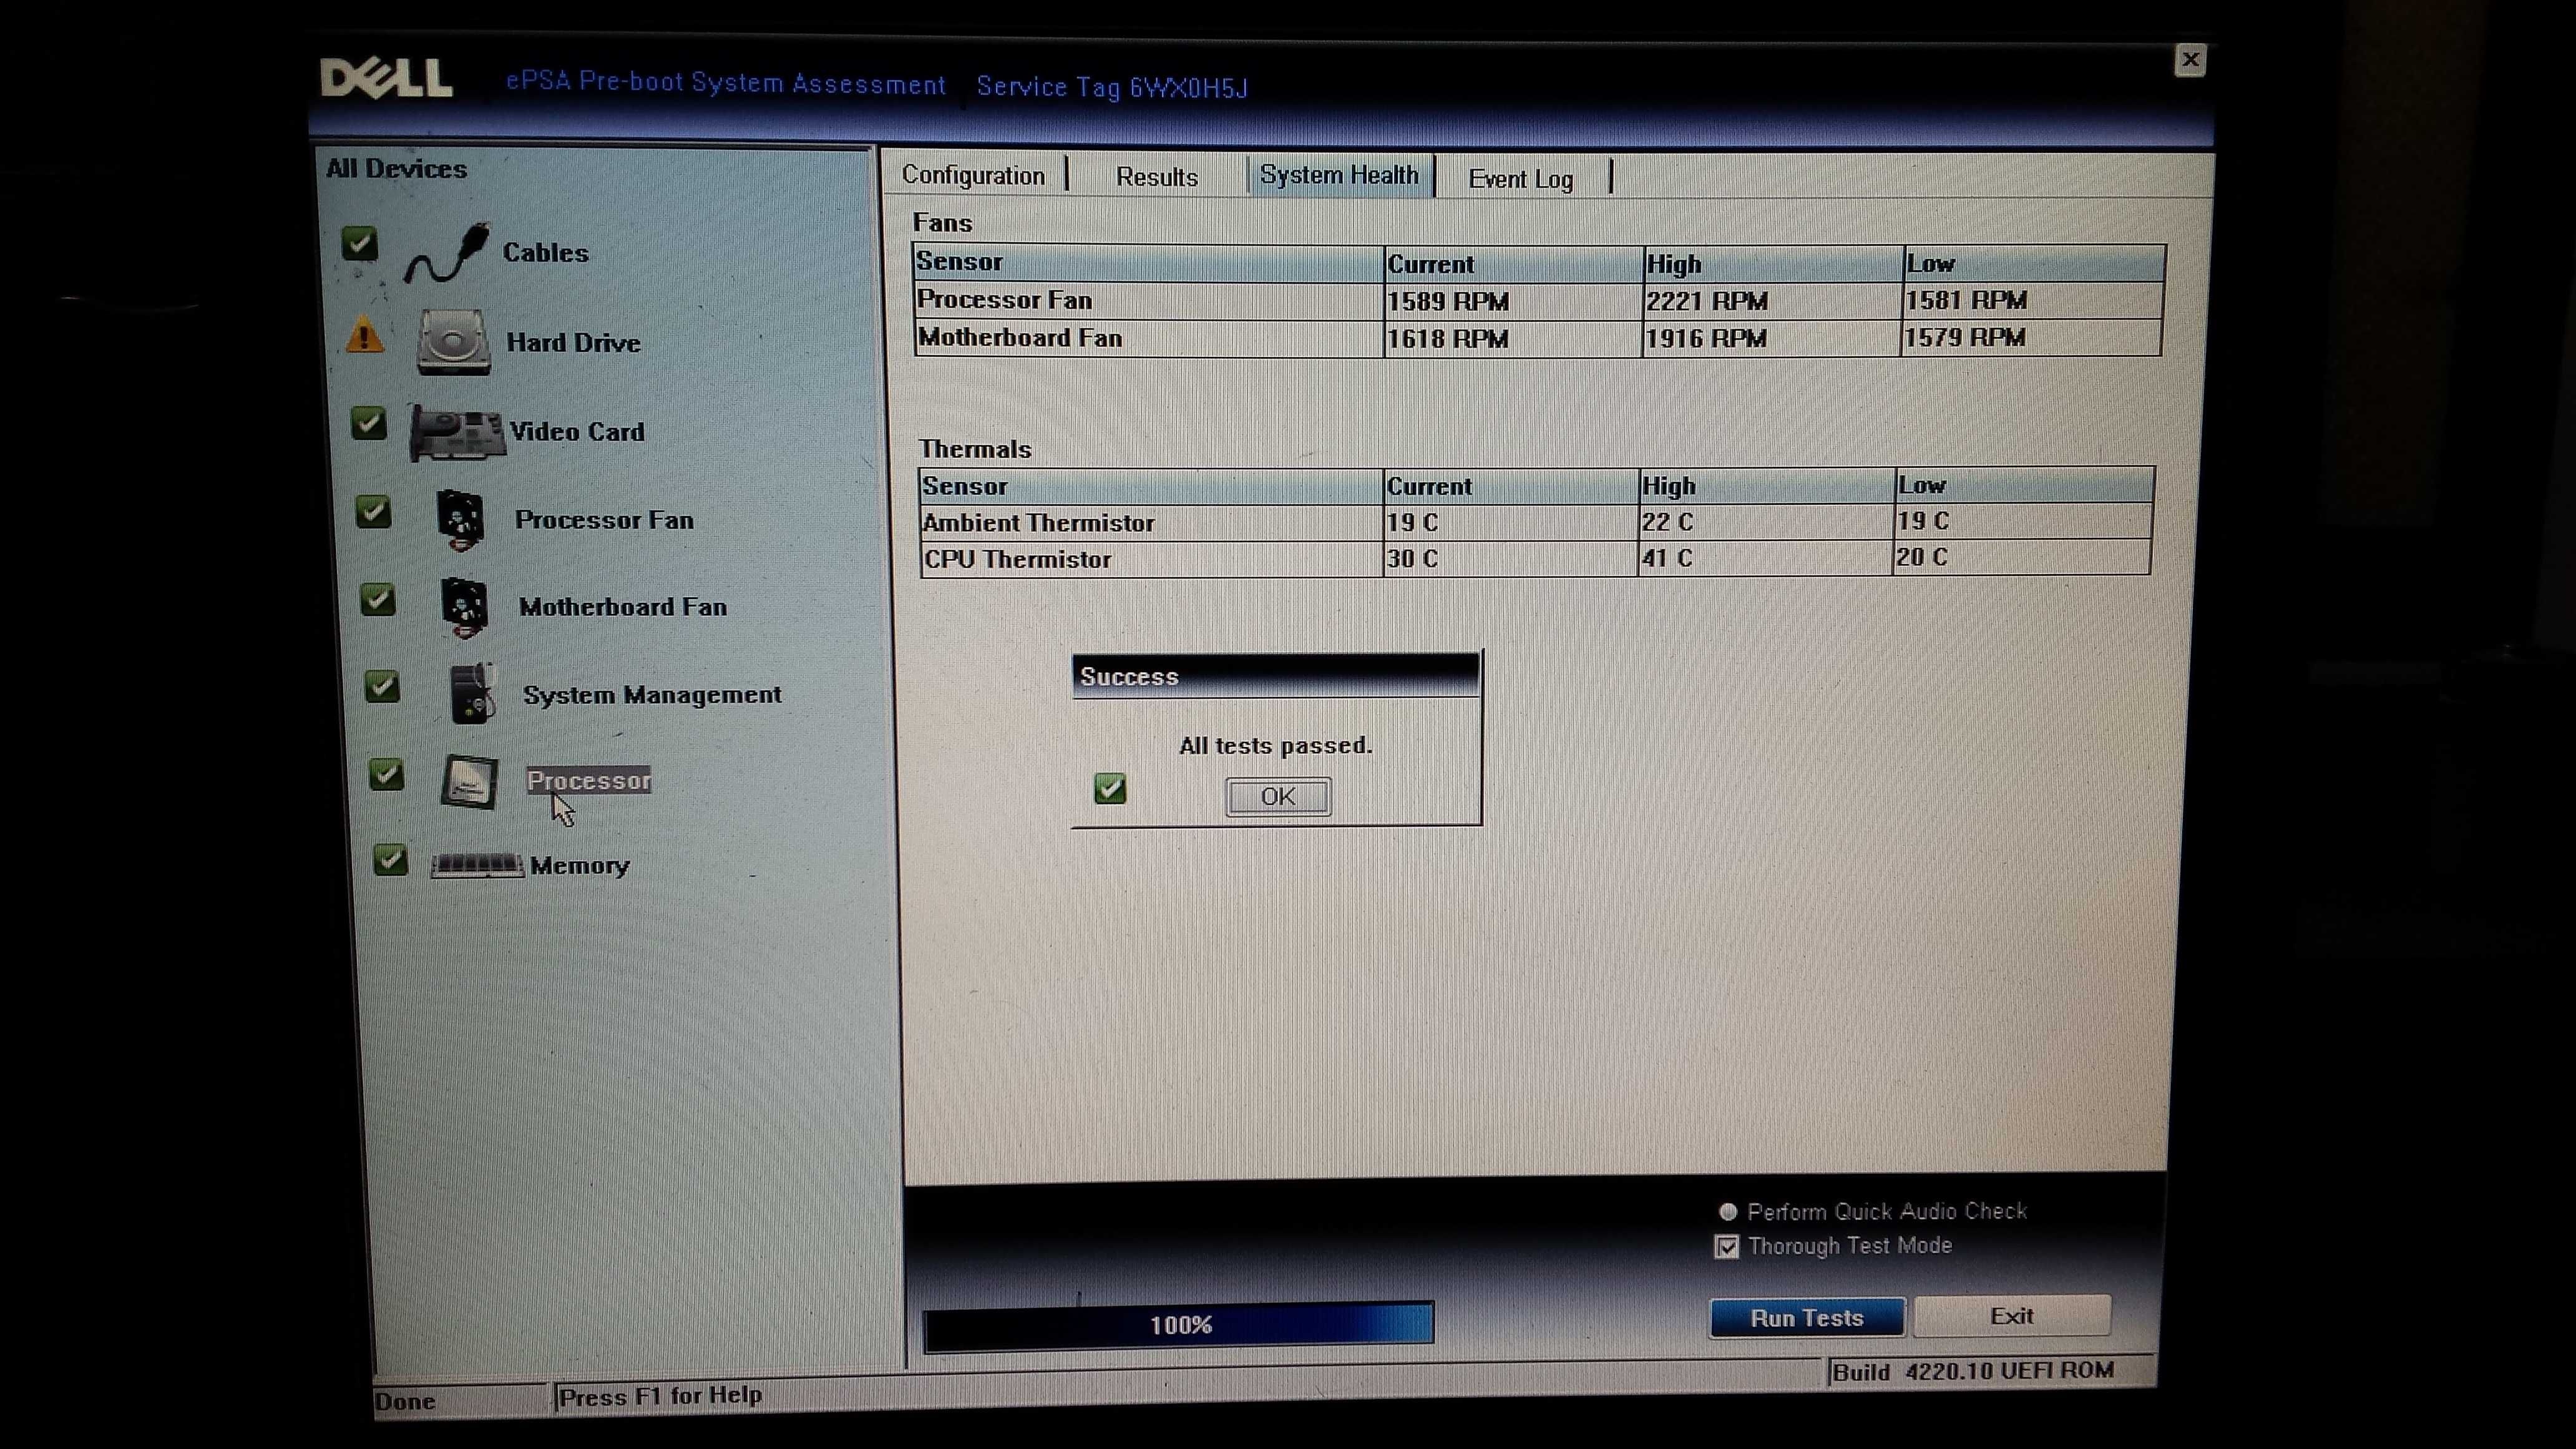Click the All Devices heading
The width and height of the screenshot is (2576, 1449).
tap(396, 168)
